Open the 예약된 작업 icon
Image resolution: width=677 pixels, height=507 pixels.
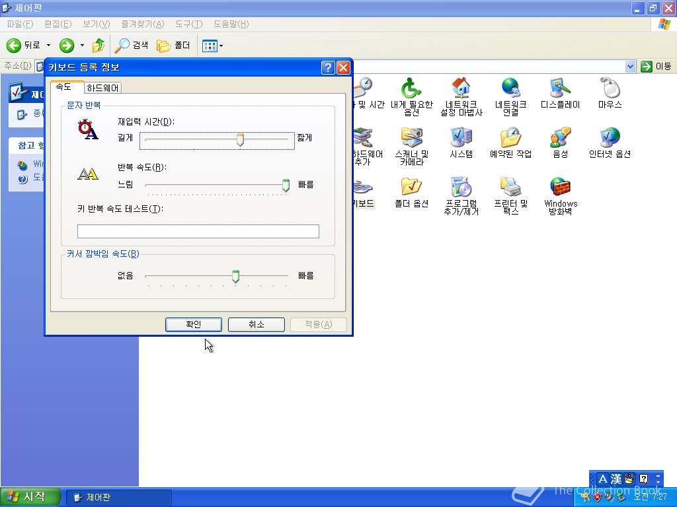pos(510,143)
